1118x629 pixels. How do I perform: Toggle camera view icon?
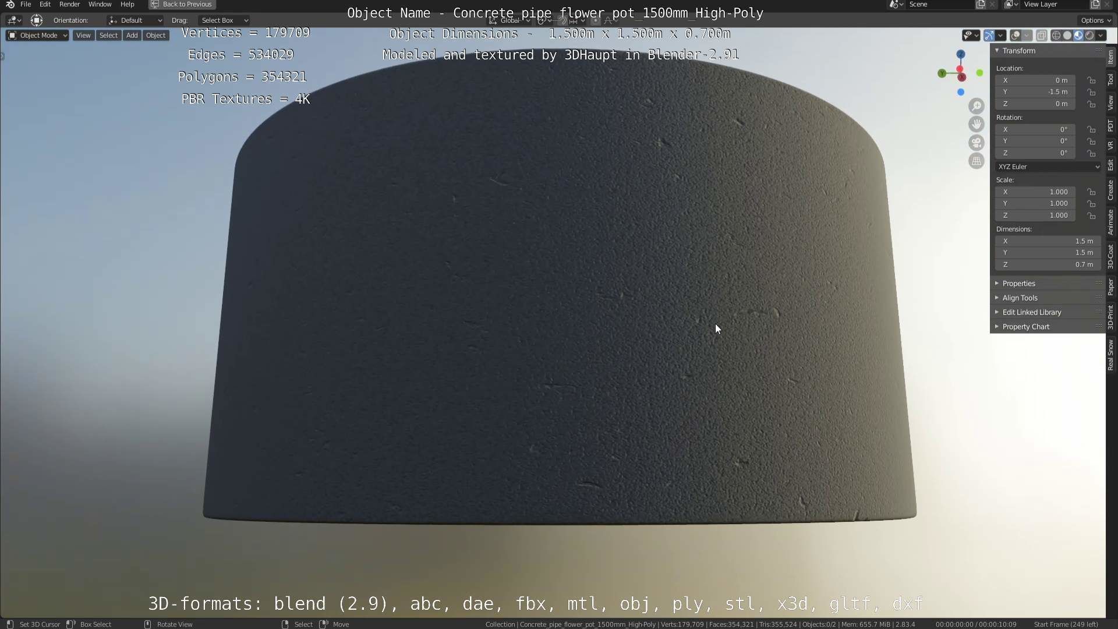coord(977,143)
